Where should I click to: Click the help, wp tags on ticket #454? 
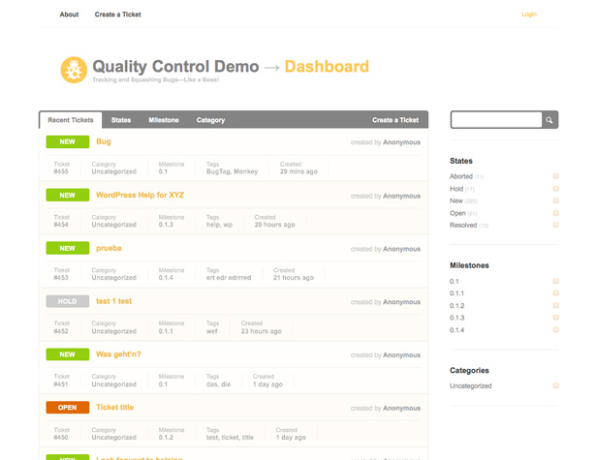(x=219, y=225)
